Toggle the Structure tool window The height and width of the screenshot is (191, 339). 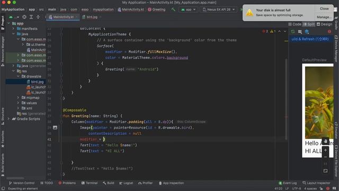3,116
